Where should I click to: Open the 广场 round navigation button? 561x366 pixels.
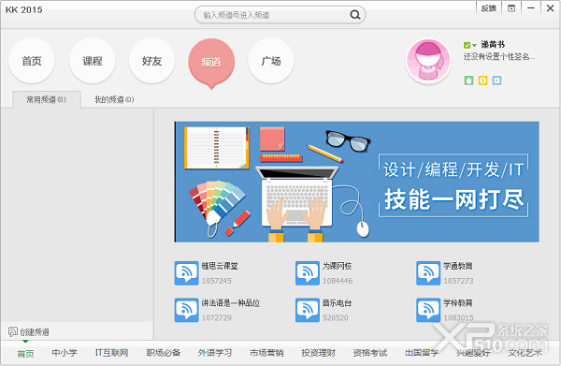pyautogui.click(x=271, y=61)
